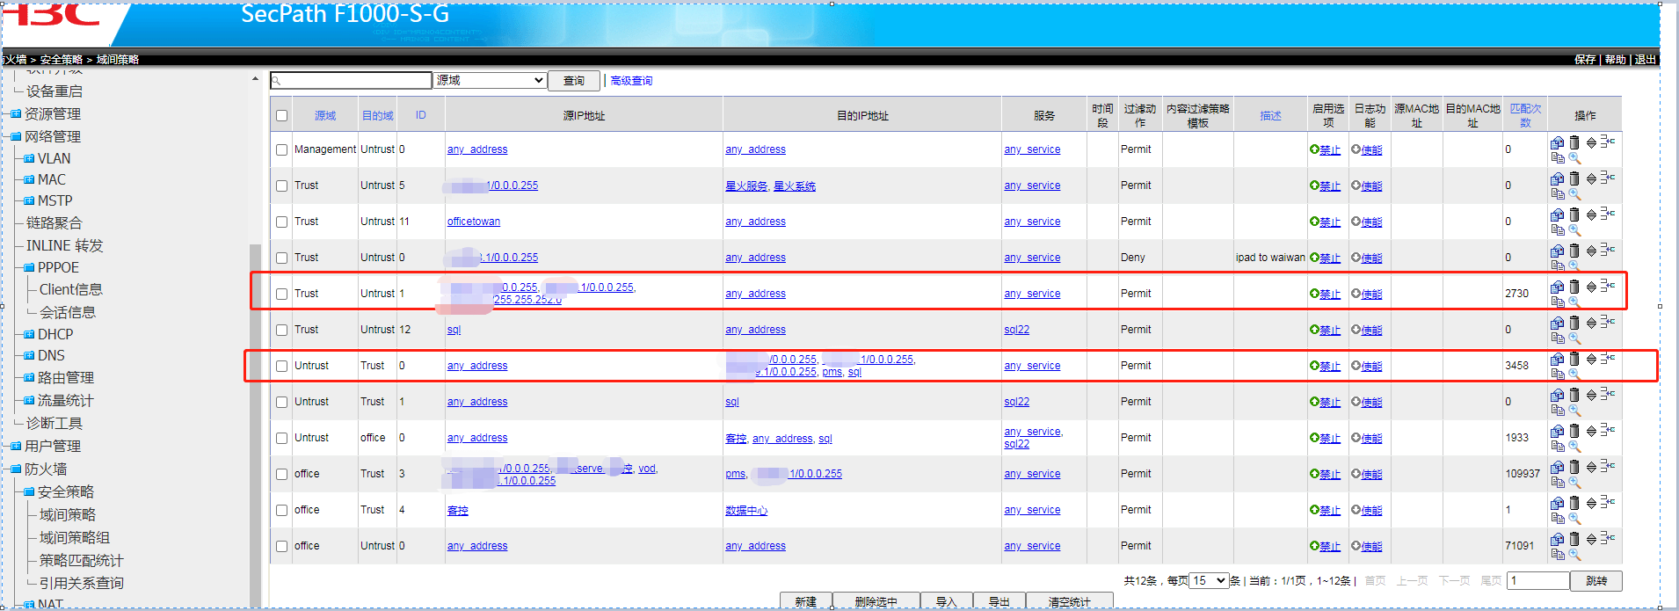Screen dimensions: 1679x611
Task: Tick the select-all checkbox in the table header
Action: (281, 115)
